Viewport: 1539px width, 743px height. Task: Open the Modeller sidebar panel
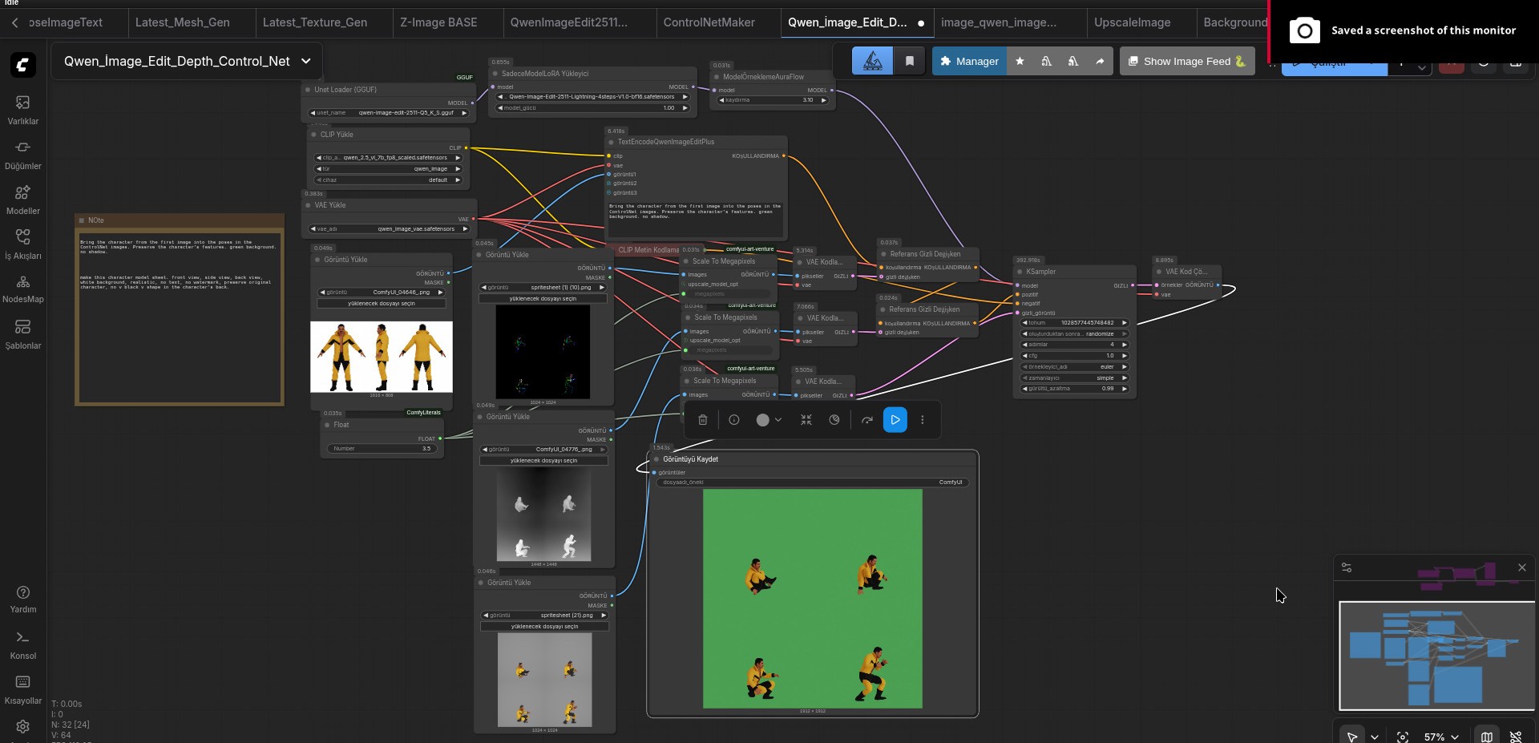pyautogui.click(x=22, y=200)
